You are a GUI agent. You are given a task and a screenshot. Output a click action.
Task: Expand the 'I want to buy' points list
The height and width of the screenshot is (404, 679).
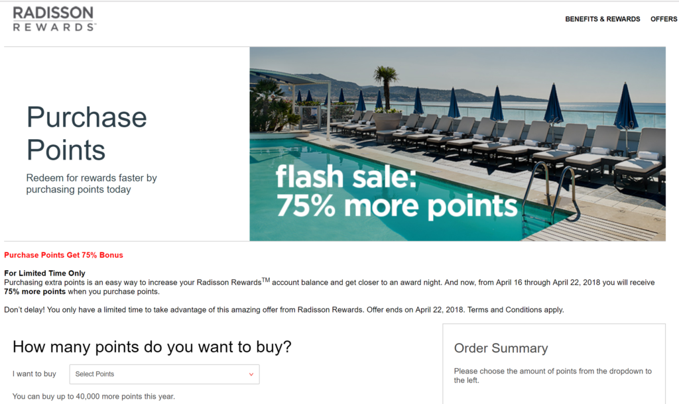tap(164, 374)
